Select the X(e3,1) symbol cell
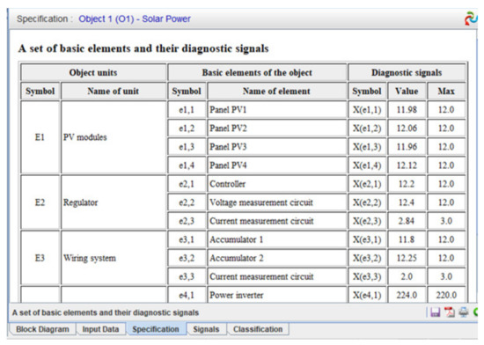This screenshot has height=345, width=484. 367,239
